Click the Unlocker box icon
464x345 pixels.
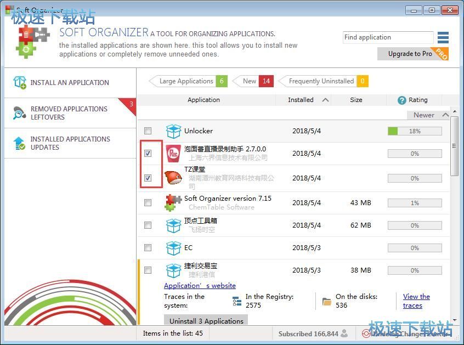coord(173,132)
